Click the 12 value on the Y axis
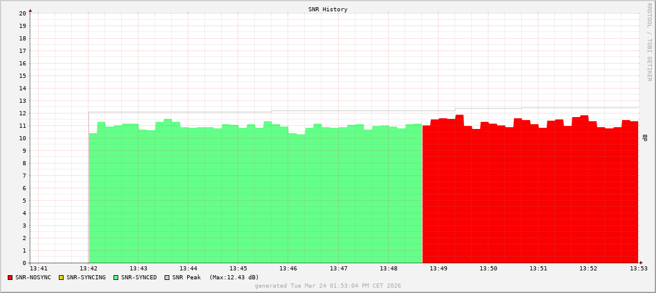Screen dimensions: 656x293 [22, 113]
